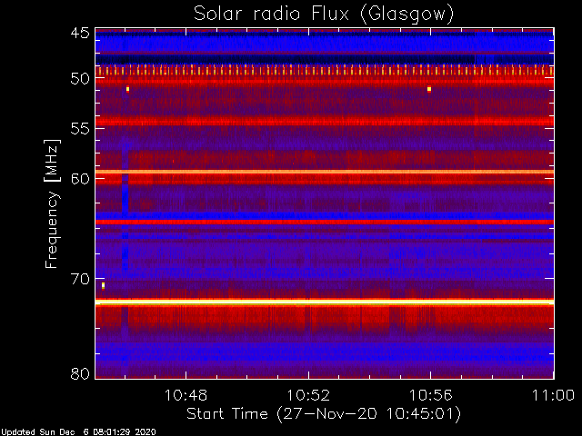Select the 10:48 time tick label
This screenshot has height=436, width=582.
[x=186, y=395]
